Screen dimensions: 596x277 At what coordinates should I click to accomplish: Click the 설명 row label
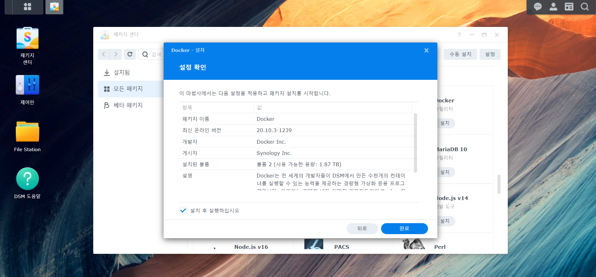pos(187,176)
